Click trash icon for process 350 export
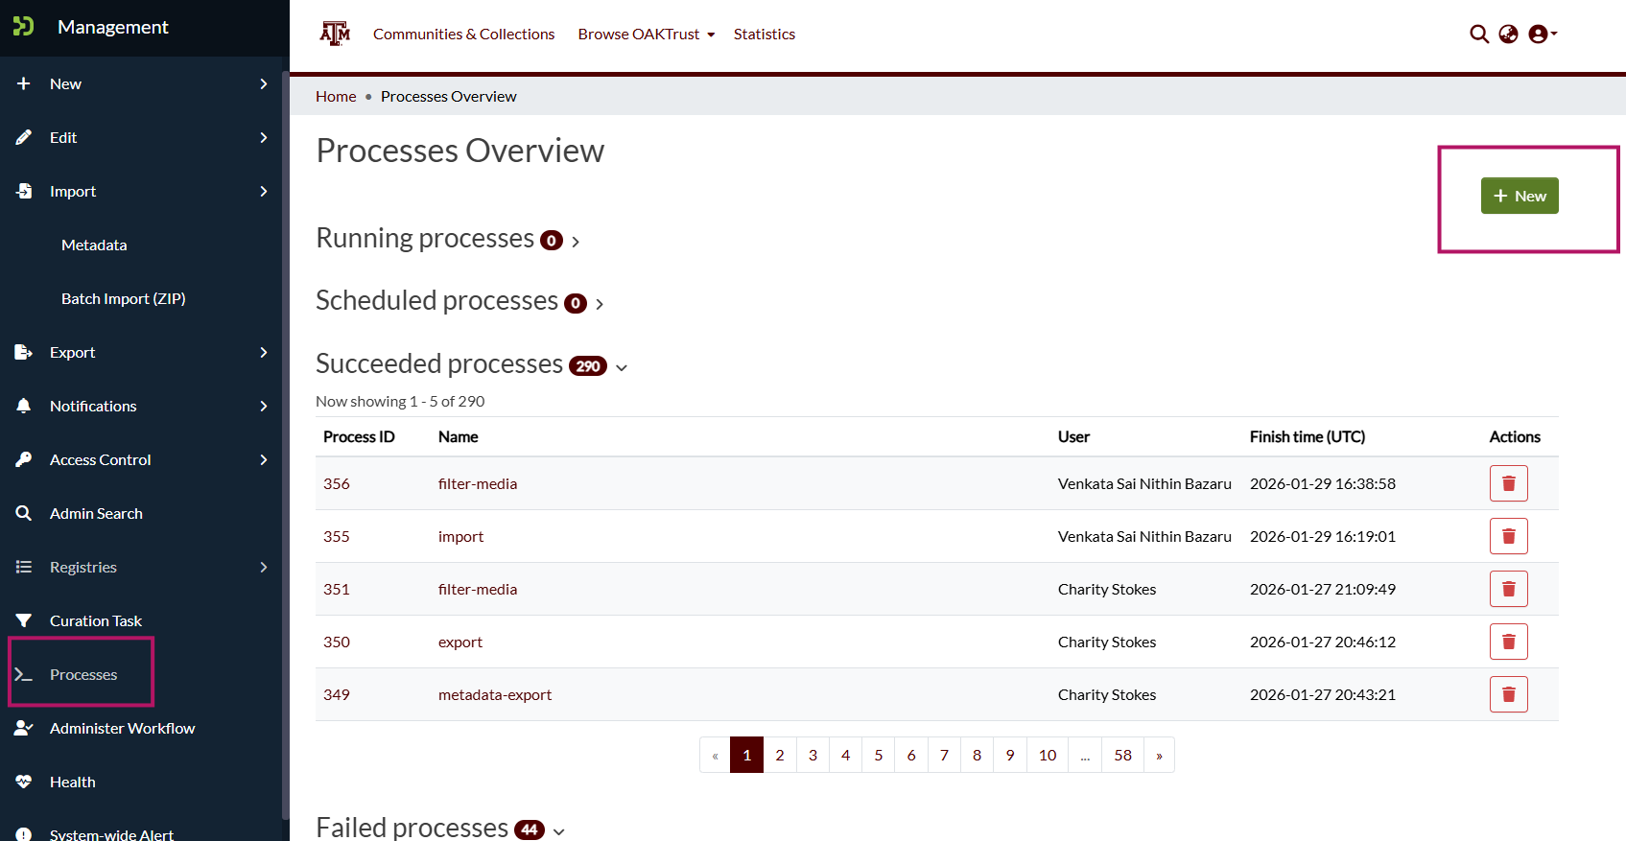1626x841 pixels. (x=1508, y=642)
